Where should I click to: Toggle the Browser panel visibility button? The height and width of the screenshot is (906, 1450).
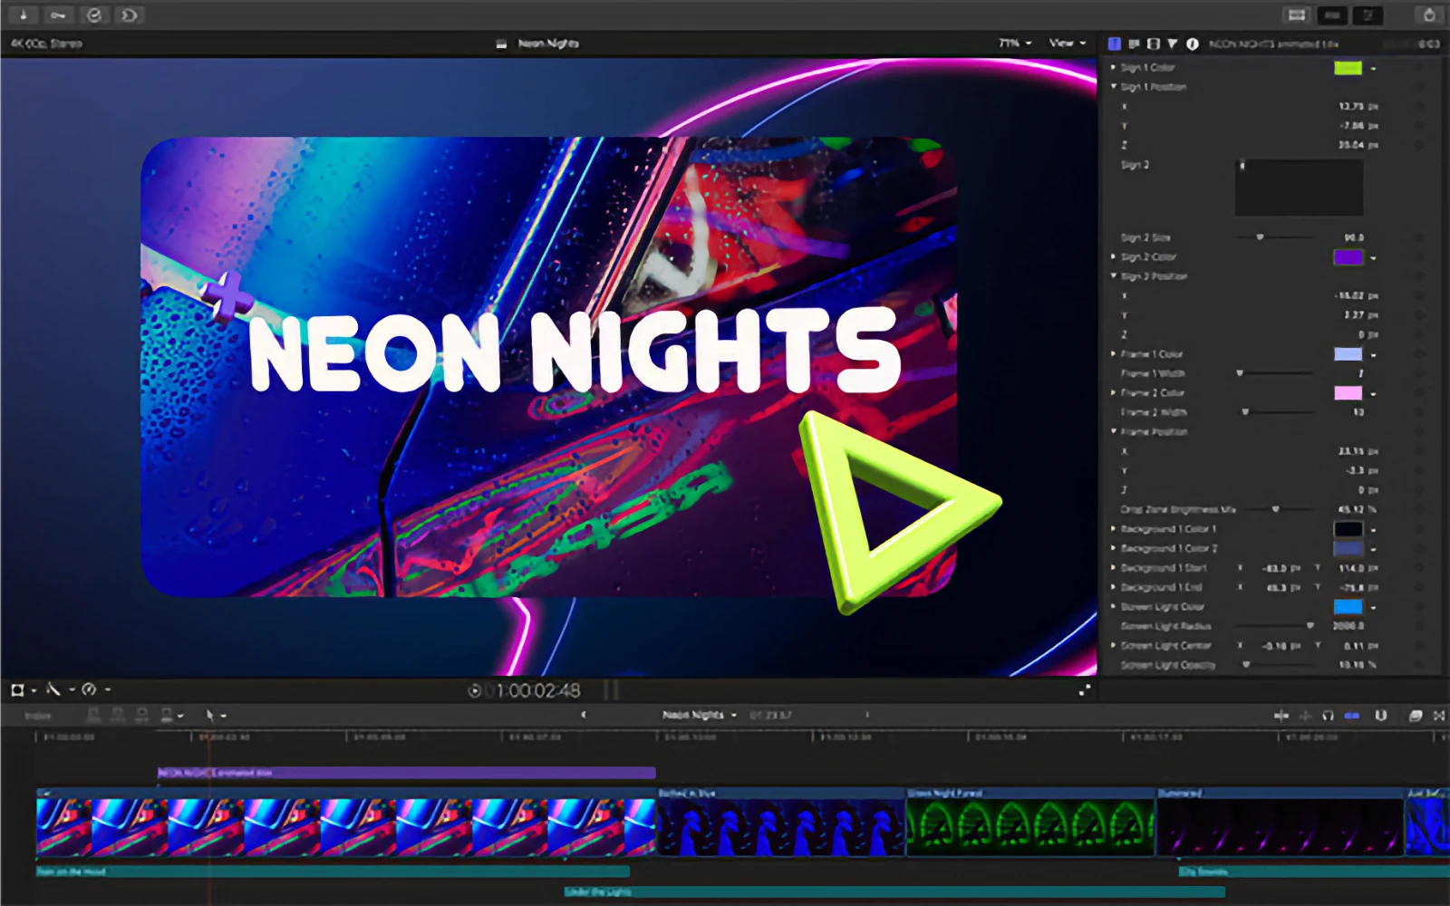(1297, 15)
